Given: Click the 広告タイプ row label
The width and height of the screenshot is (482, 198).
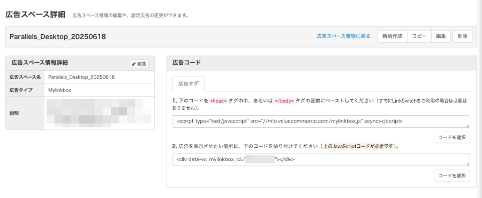Looking at the screenshot, I should point(21,90).
